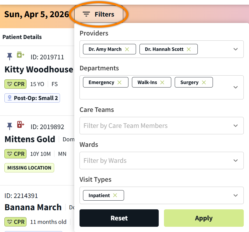Click green admit icon beside ID 2019711
Viewport: 249px width, 232px height.
(20, 55)
